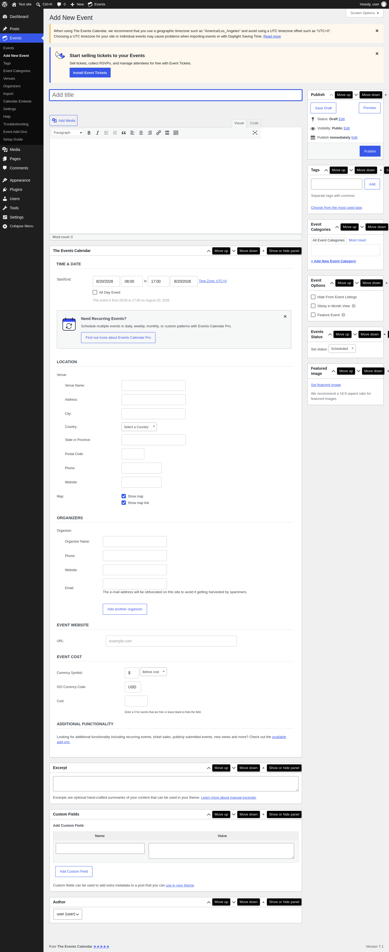The height and width of the screenshot is (952, 389).
Task: View comments from the admin bar
Action: click(x=61, y=4)
